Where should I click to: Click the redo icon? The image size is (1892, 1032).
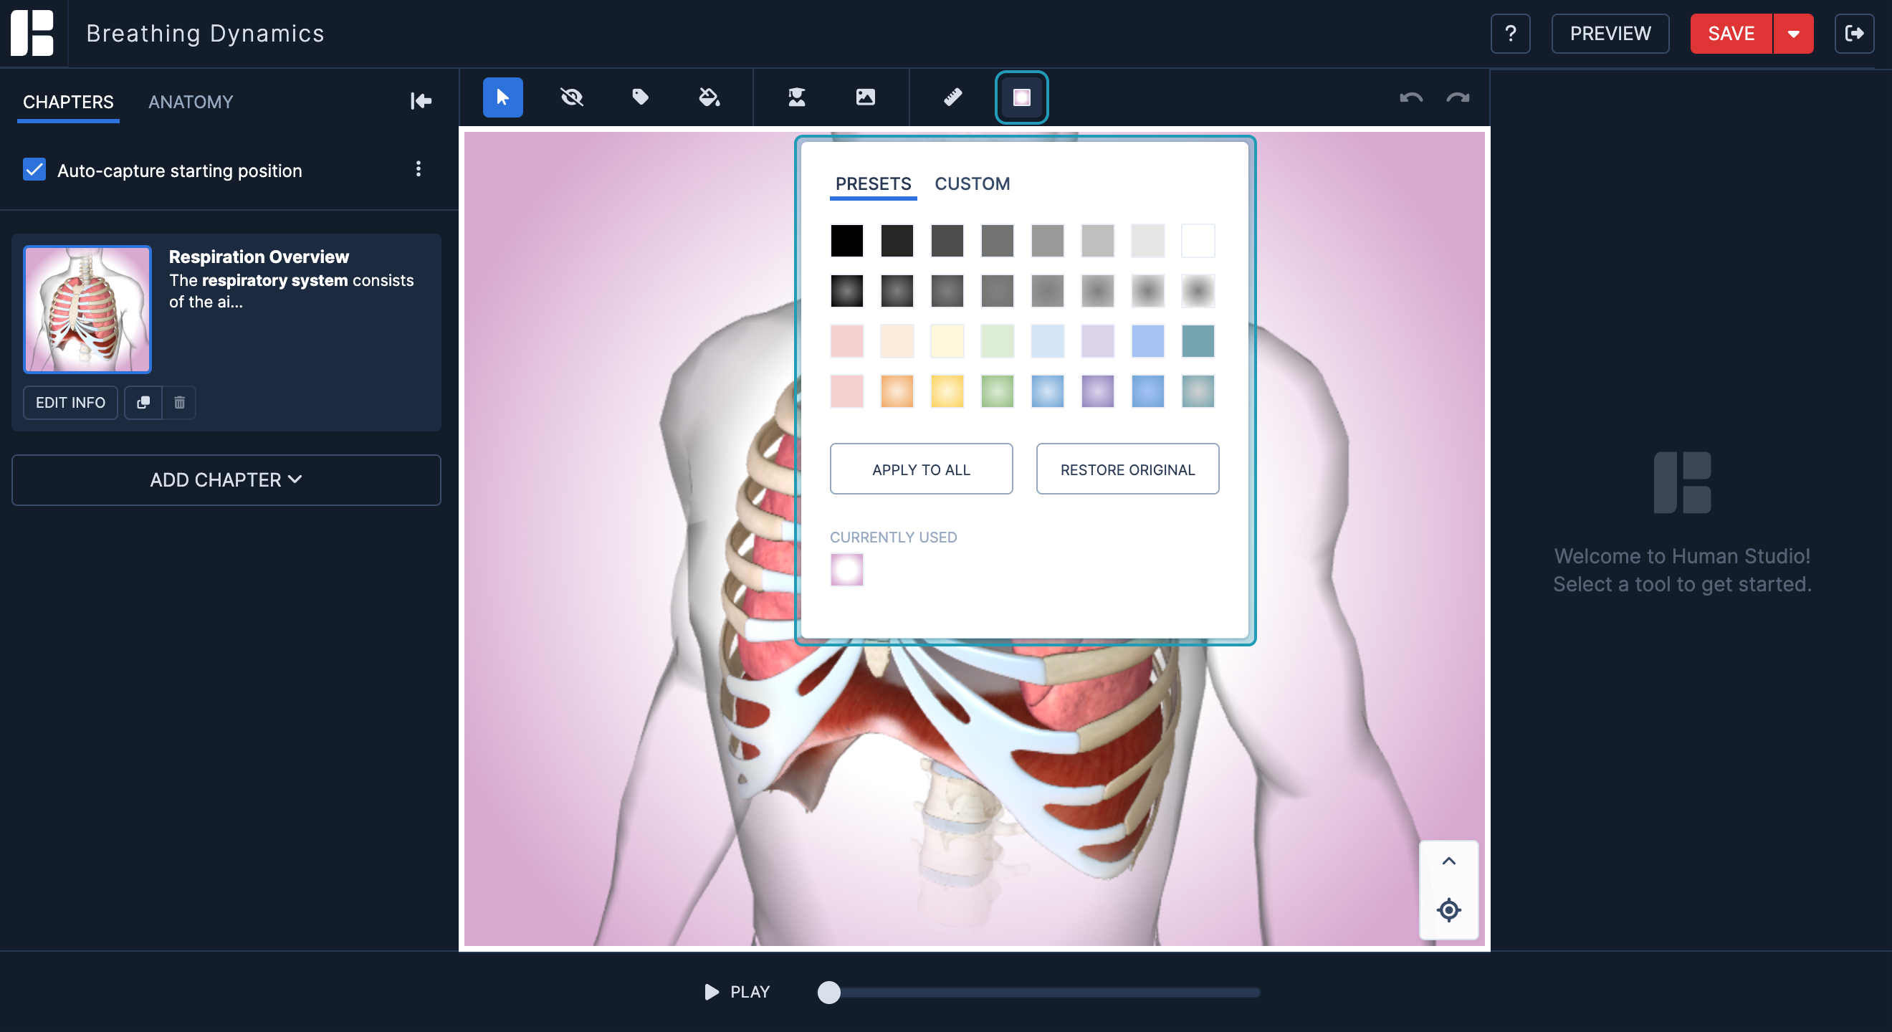point(1458,97)
